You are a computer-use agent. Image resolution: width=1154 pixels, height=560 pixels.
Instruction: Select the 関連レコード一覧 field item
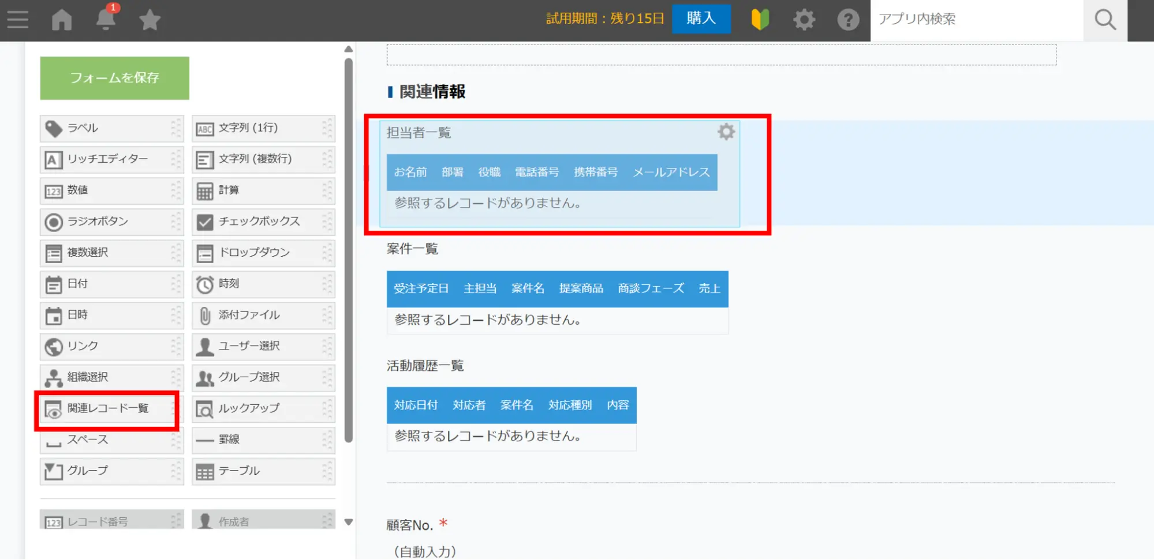109,408
